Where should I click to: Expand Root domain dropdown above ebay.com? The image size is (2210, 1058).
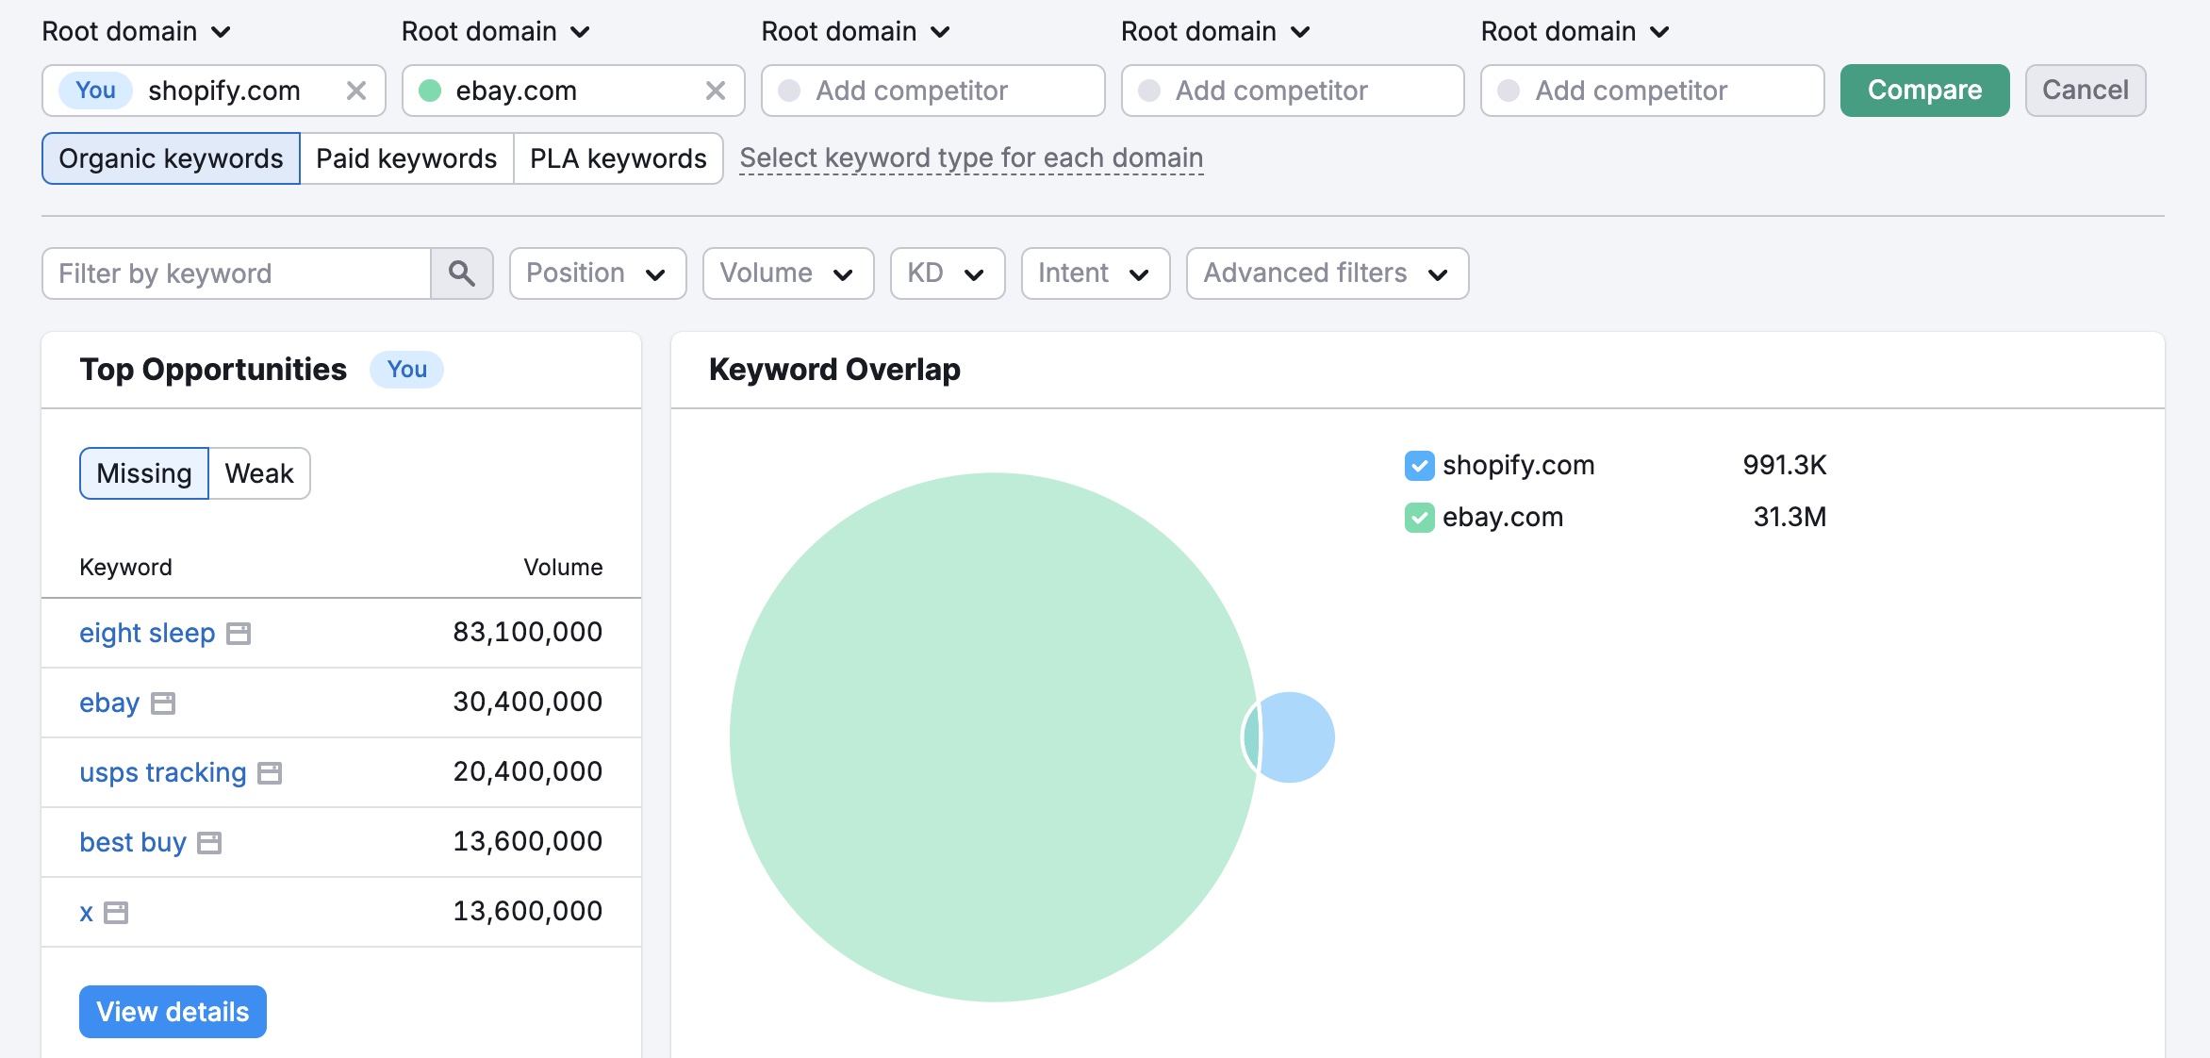[x=496, y=32]
